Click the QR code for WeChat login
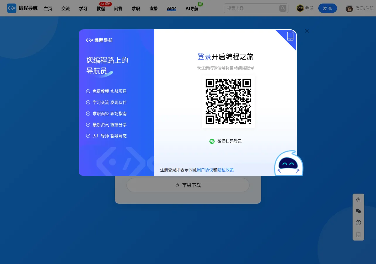376x264 pixels. (x=228, y=101)
